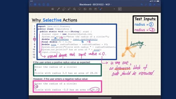The height and width of the screenshot is (99, 176).
Task: Undo the last stroke
Action: [142, 5]
